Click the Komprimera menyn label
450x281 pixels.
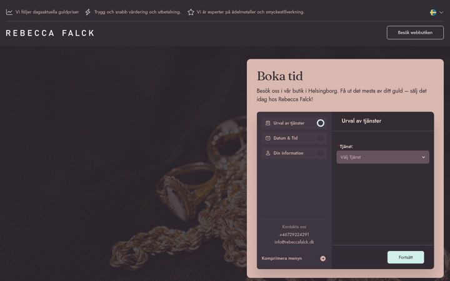click(x=281, y=259)
